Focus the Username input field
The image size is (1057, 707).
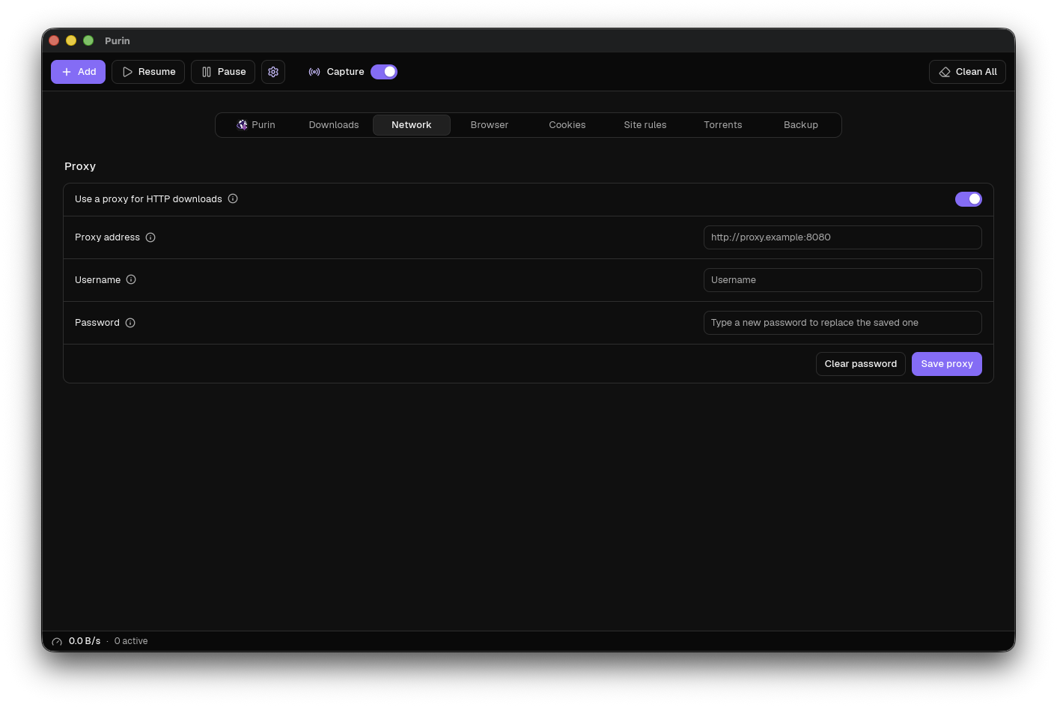click(x=843, y=280)
